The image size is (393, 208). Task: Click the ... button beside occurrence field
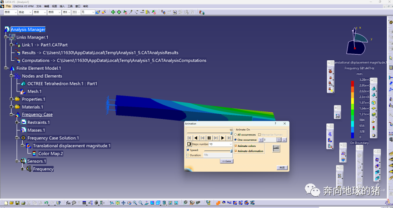284,140
